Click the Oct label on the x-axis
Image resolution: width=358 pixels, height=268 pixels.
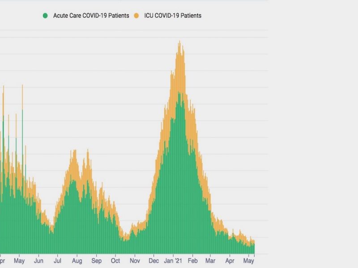pyautogui.click(x=115, y=260)
